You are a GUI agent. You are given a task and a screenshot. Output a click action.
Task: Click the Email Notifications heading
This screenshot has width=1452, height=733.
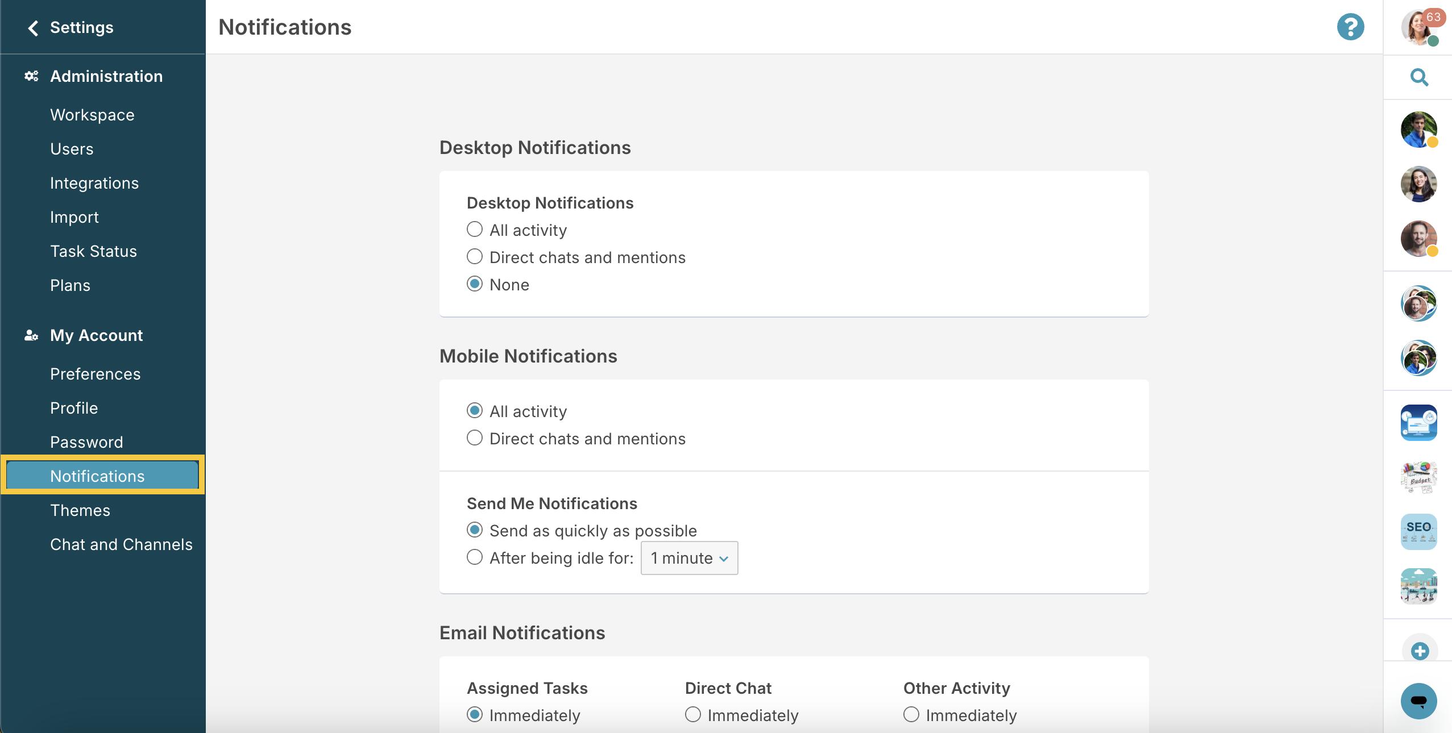(522, 632)
